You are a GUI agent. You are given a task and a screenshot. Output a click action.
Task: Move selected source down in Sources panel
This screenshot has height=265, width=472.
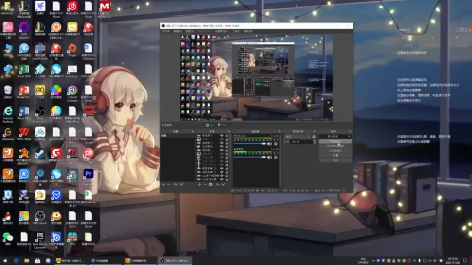click(223, 184)
